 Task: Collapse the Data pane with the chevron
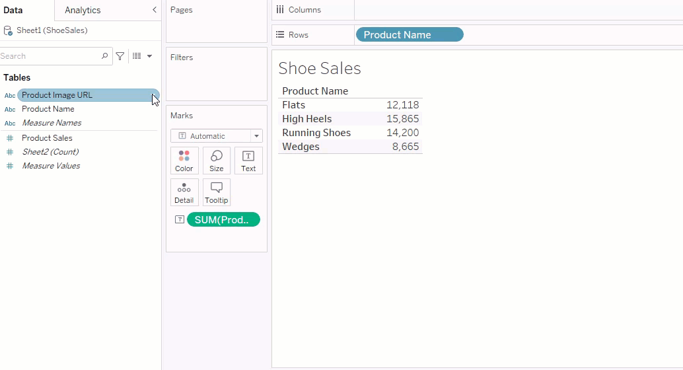tap(155, 10)
